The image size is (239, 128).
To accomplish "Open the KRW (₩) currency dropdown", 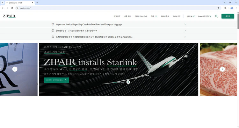I will (191, 16).
